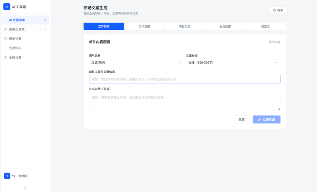
Task: Click the 邮件内容配置 heading
Action: point(99,42)
